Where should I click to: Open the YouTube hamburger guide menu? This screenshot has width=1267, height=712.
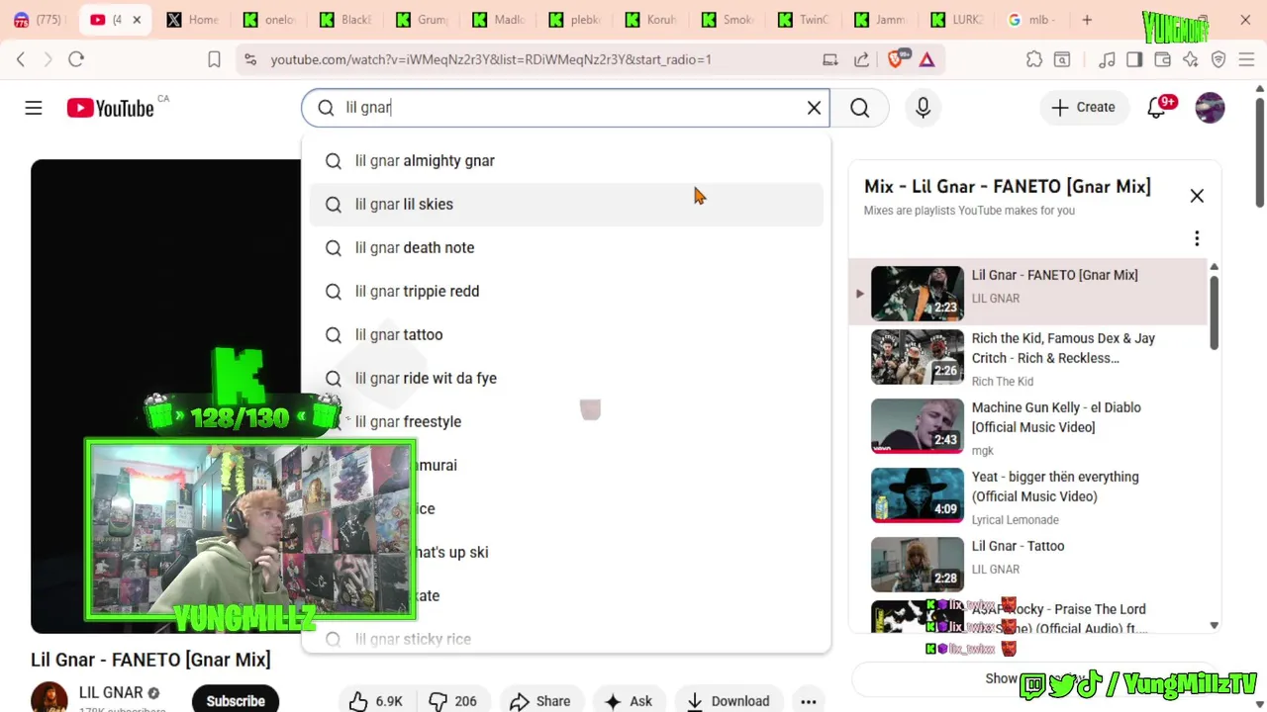point(34,108)
